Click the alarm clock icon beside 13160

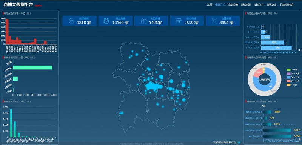coord(106,21)
